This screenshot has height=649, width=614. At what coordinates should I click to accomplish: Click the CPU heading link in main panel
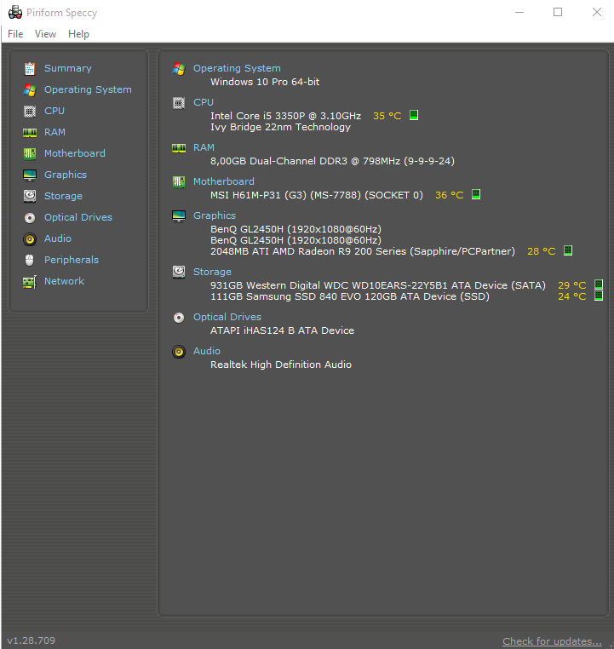coord(204,102)
